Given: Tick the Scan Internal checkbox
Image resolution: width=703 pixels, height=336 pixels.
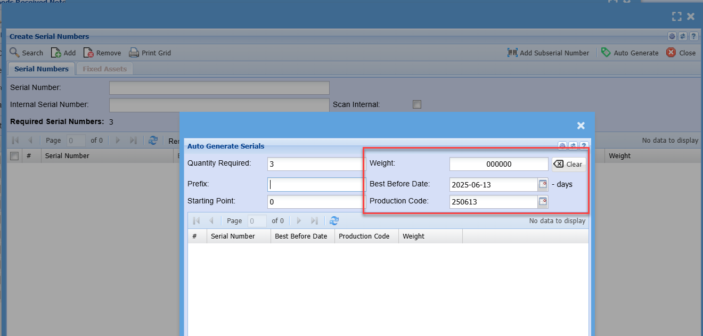Looking at the screenshot, I should click(x=417, y=104).
